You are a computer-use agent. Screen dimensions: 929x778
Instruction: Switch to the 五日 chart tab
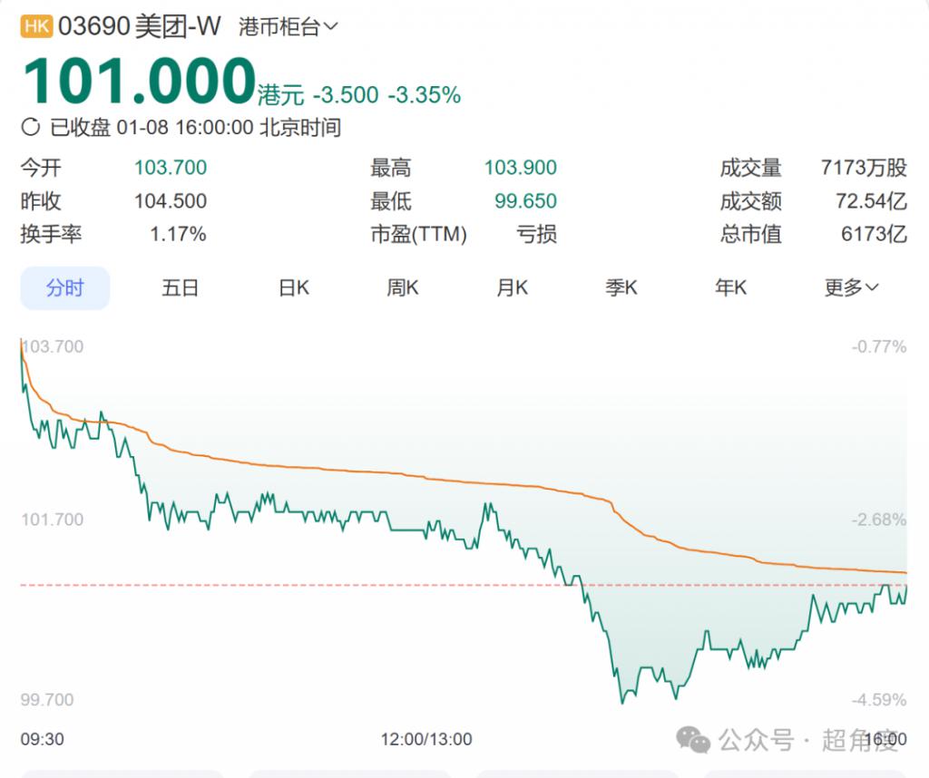tap(180, 288)
